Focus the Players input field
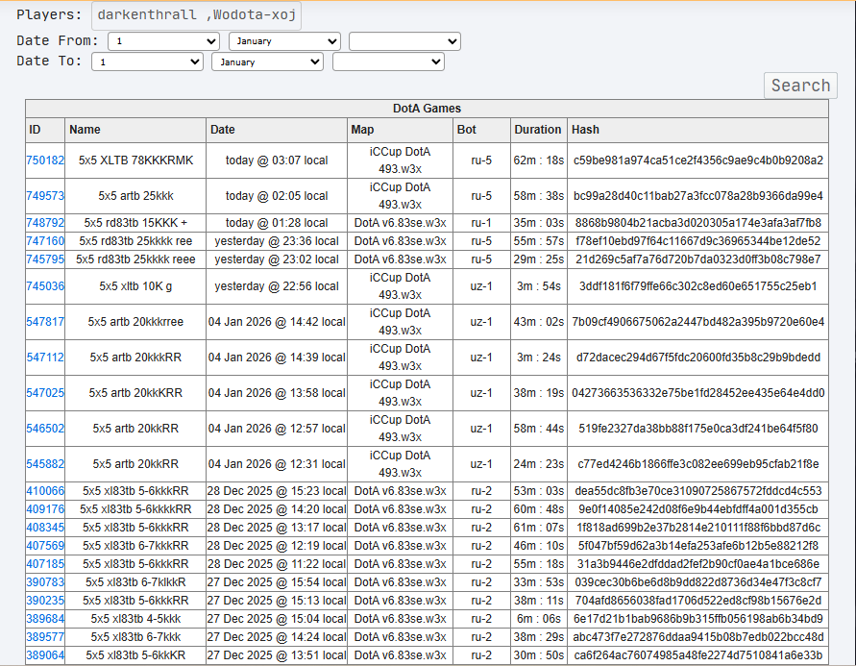This screenshot has height=666, width=856. [197, 15]
